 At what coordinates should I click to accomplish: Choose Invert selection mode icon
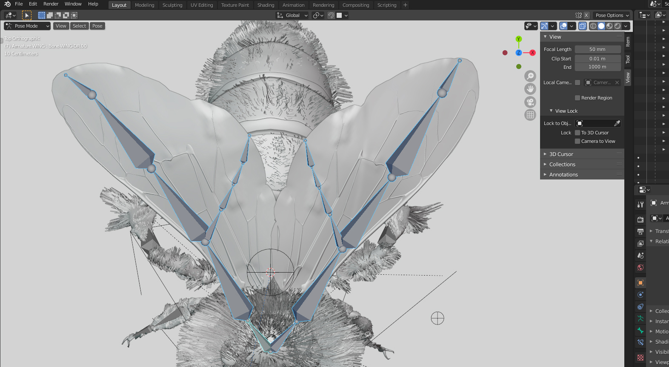point(66,15)
